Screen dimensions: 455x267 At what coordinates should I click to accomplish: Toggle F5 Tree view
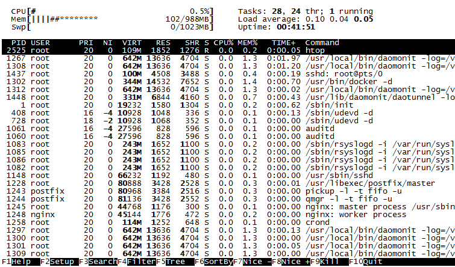click(x=178, y=262)
